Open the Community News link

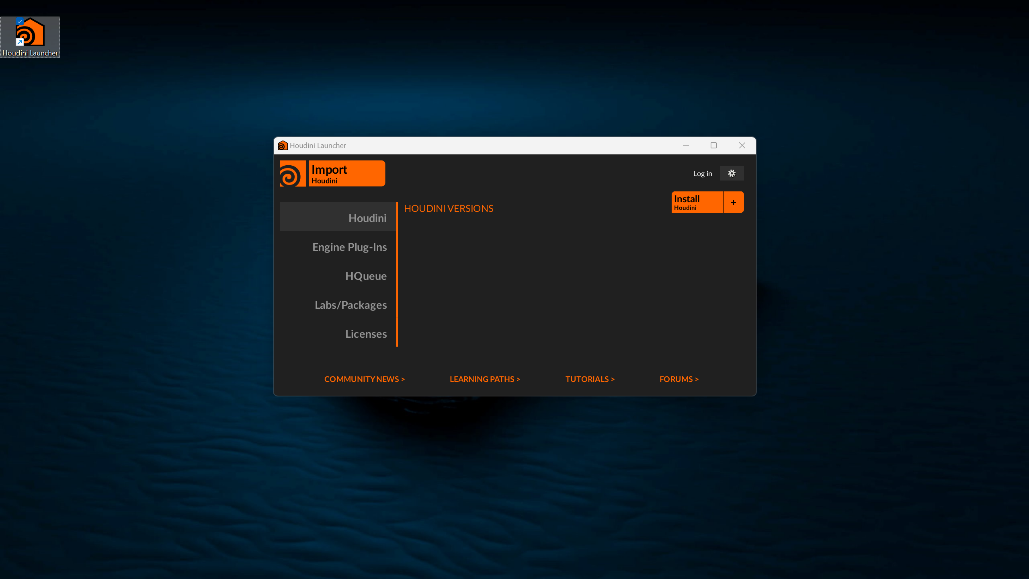365,379
